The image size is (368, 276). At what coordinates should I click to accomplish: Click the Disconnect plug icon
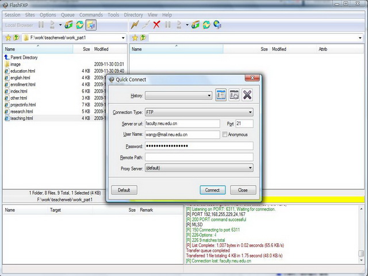(145, 25)
